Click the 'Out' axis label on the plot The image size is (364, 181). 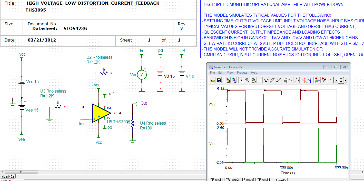coord(212,105)
